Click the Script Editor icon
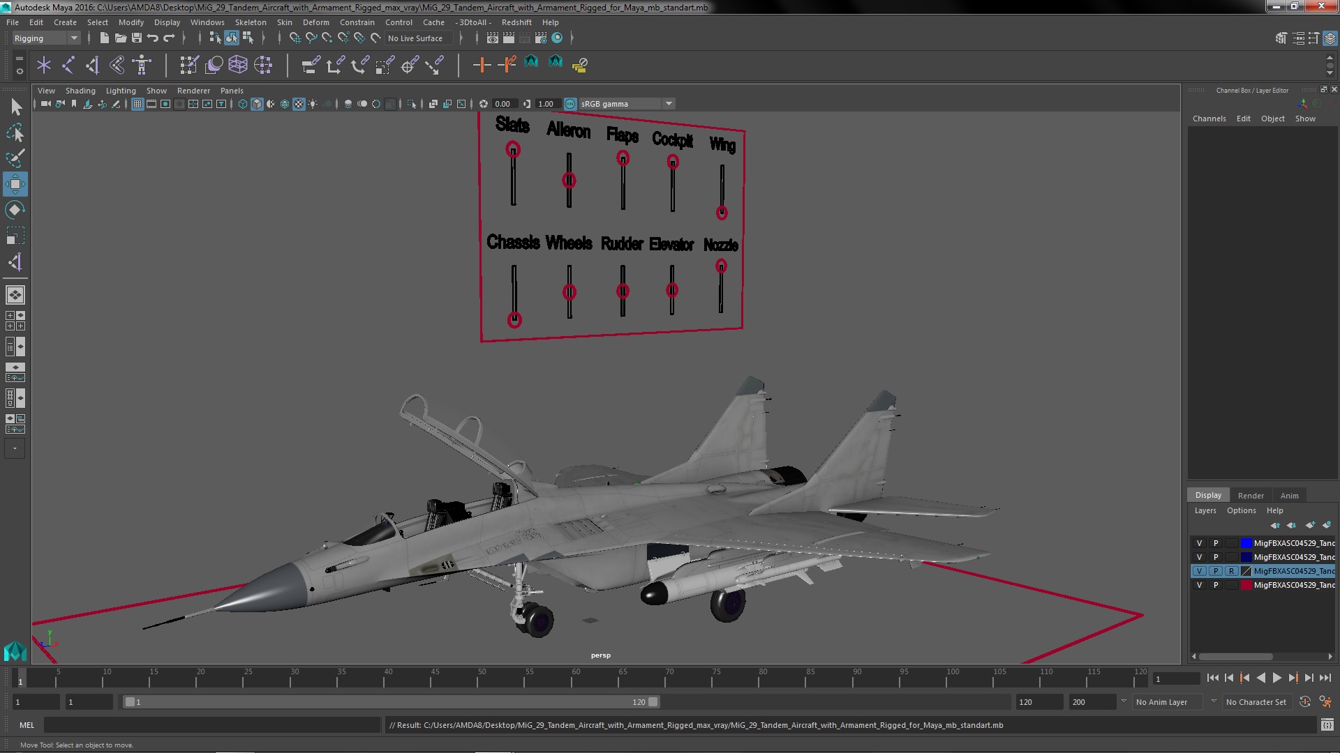 [x=1327, y=725]
